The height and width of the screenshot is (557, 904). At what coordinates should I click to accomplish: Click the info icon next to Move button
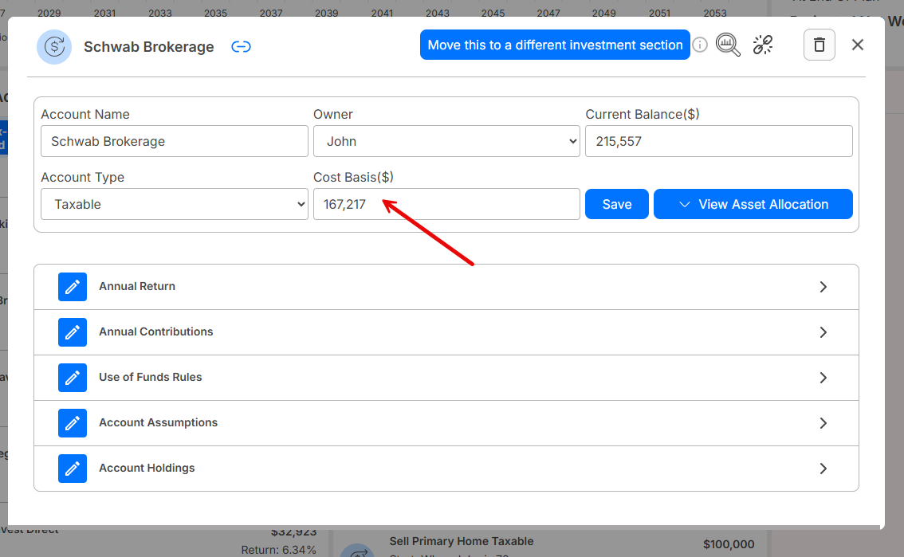700,45
